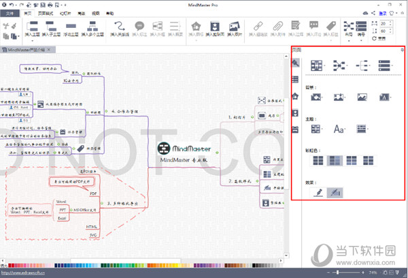Click the Insert Tag icon
Image resolution: width=408 pixels, height=278 pixels.
(x=331, y=26)
